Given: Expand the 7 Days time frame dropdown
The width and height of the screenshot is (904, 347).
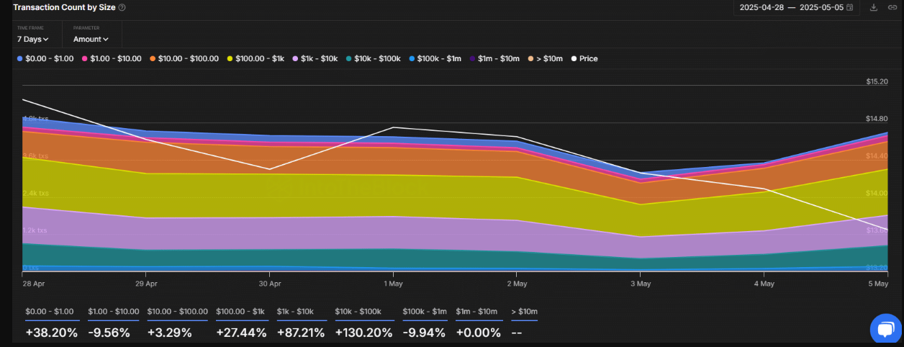Looking at the screenshot, I should tap(33, 39).
